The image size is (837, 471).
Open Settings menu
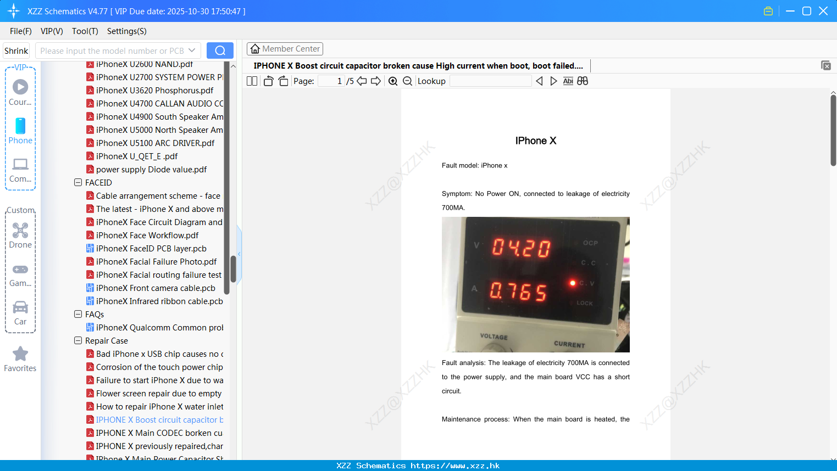coord(127,31)
